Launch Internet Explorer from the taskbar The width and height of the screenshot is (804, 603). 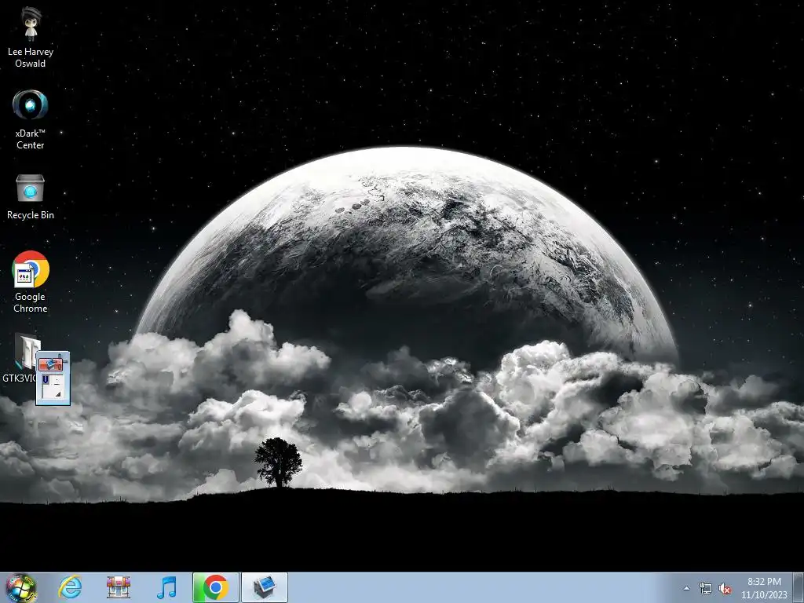(70, 587)
